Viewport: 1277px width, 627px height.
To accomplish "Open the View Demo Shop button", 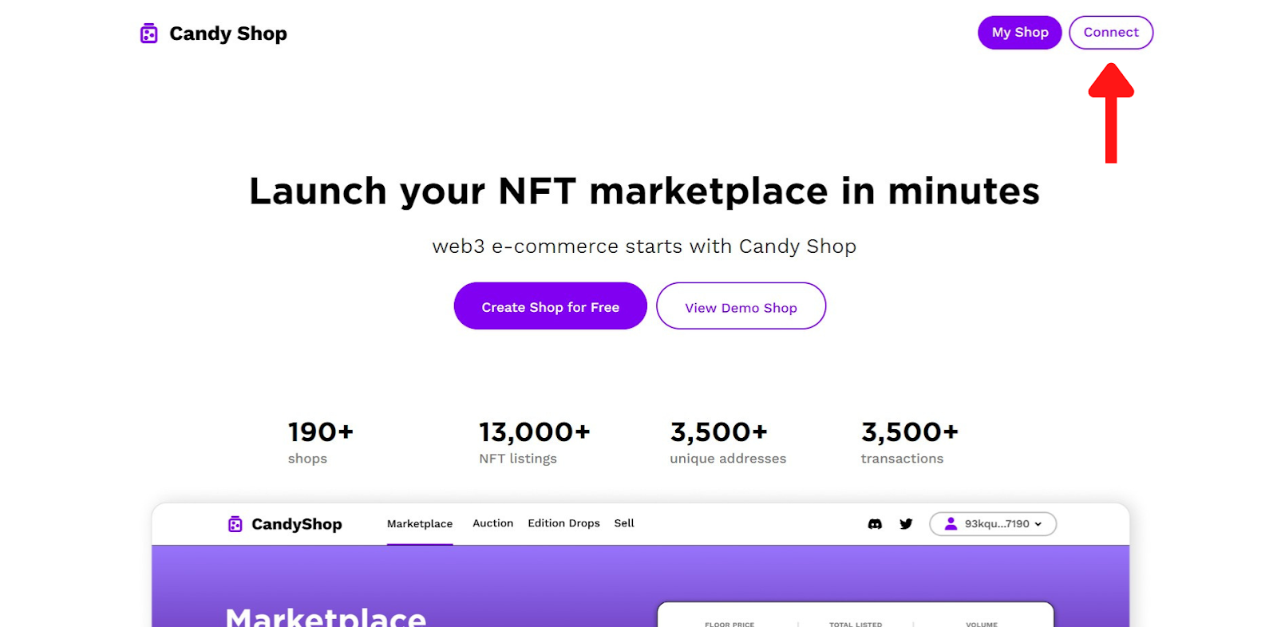I will click(741, 306).
